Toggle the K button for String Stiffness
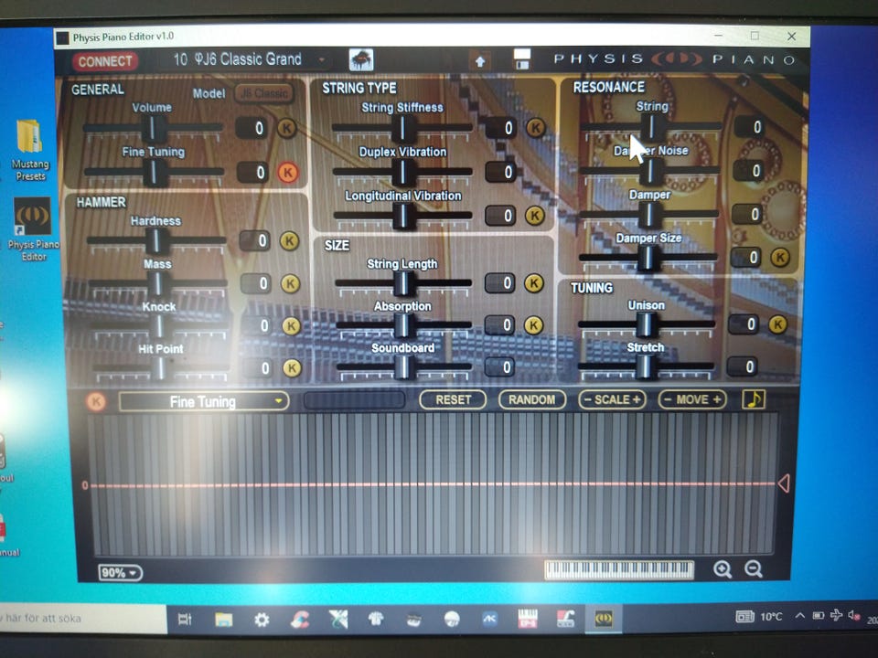 [x=536, y=128]
